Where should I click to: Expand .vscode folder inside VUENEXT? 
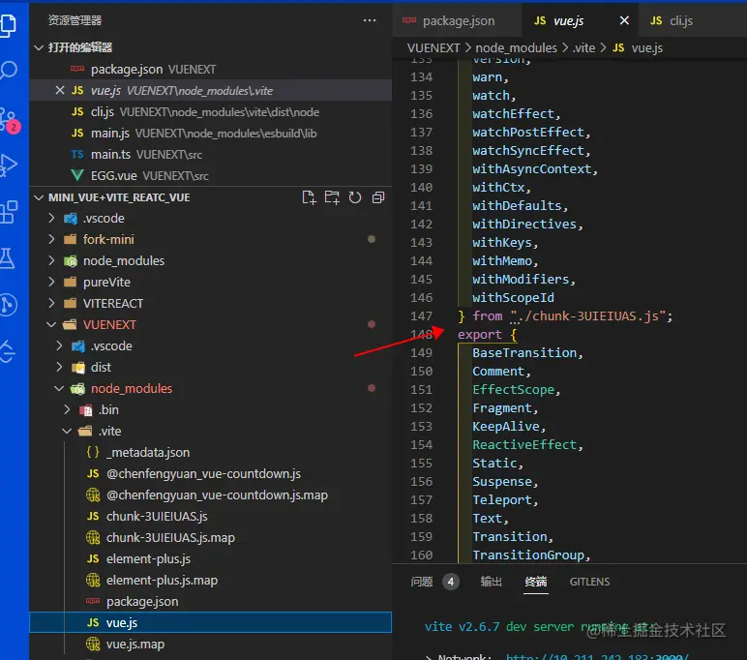tap(210, 345)
